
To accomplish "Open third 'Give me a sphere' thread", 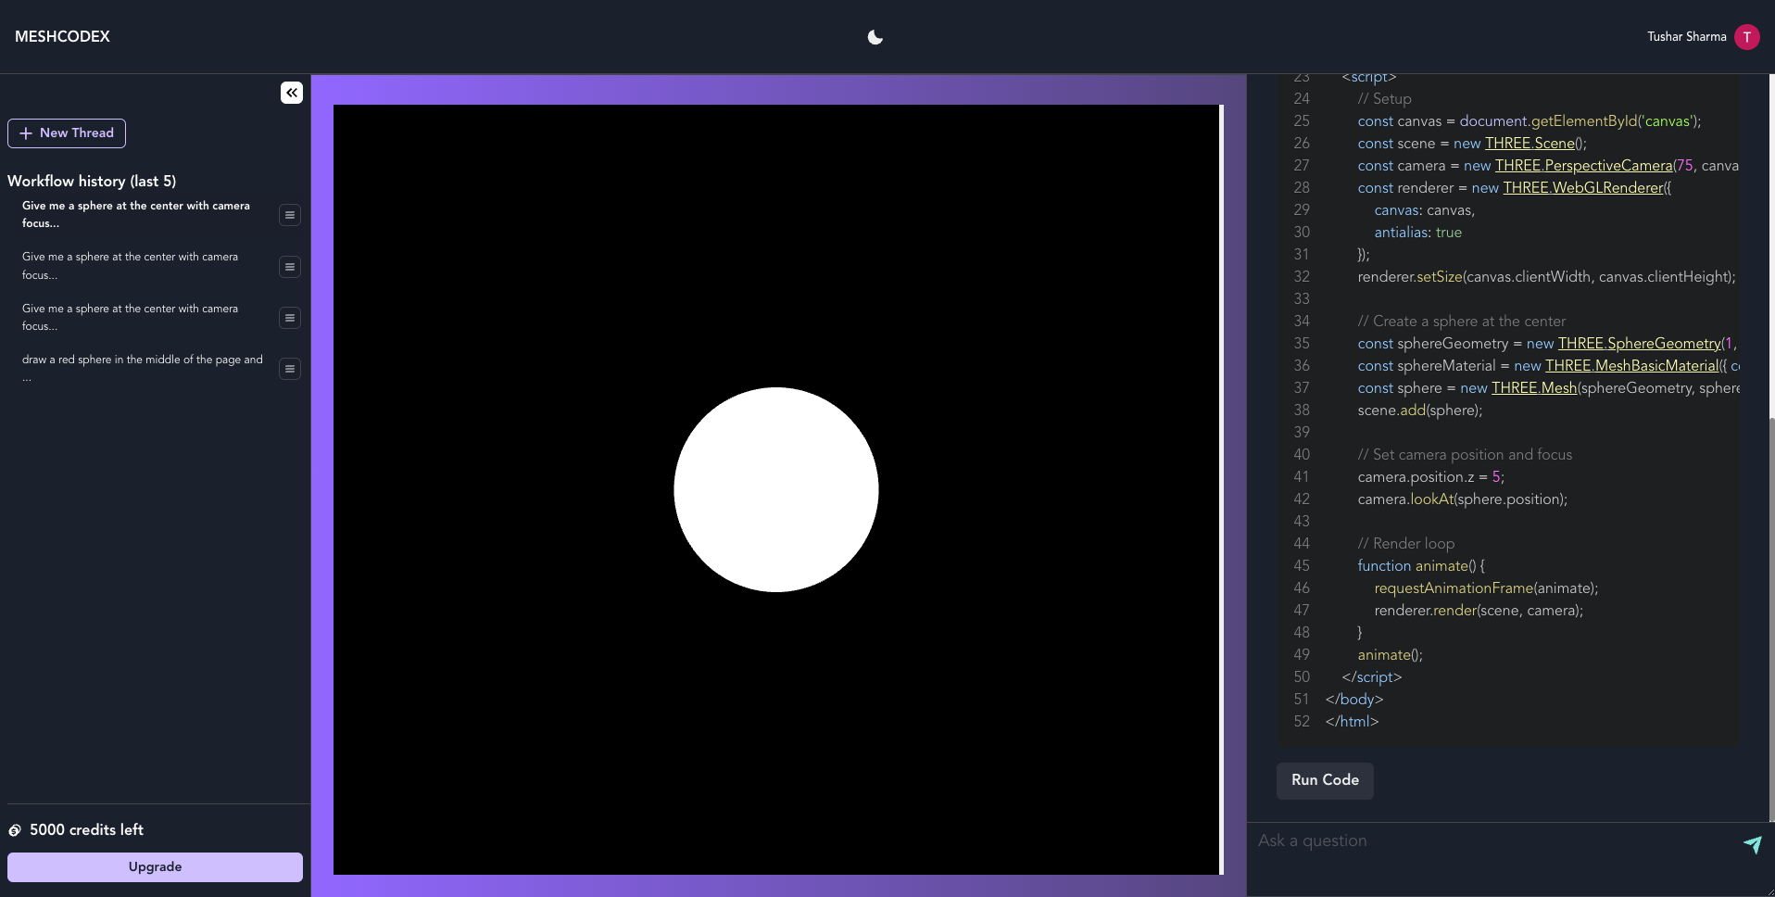I will click(130, 317).
